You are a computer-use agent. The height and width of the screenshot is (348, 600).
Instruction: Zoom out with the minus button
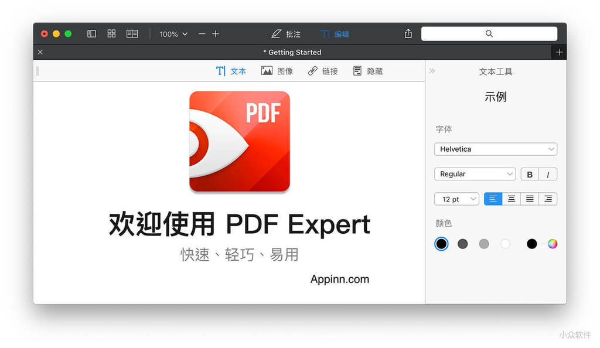(202, 34)
